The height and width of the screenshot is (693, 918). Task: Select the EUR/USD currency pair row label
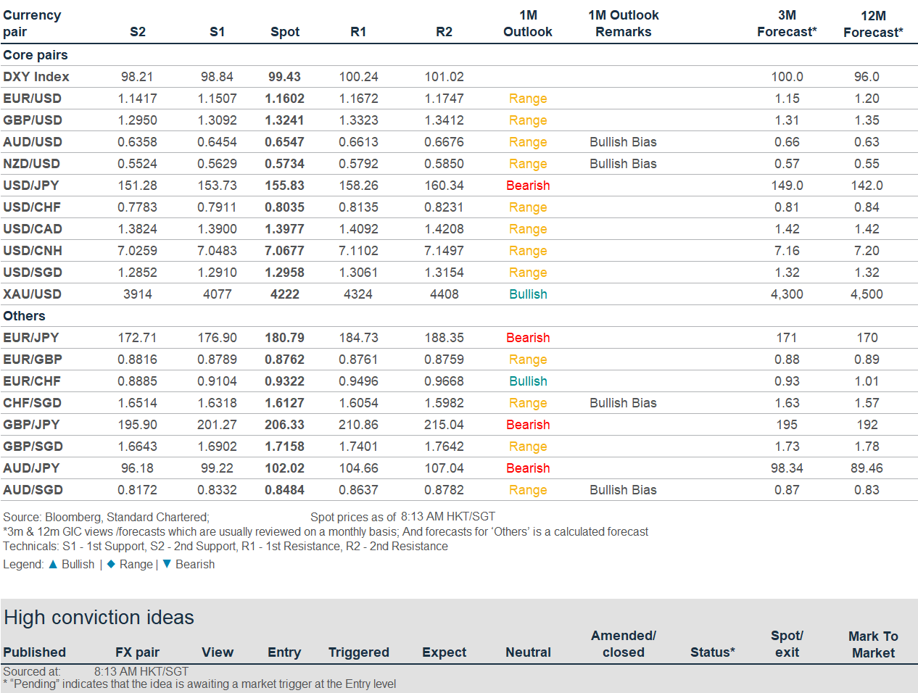click(33, 99)
